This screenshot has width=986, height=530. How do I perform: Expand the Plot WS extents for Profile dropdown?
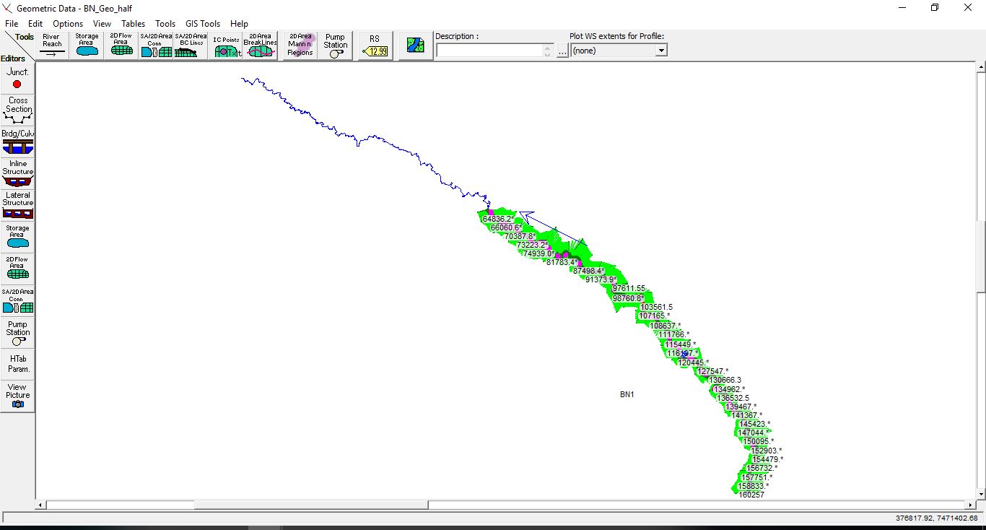(x=660, y=51)
